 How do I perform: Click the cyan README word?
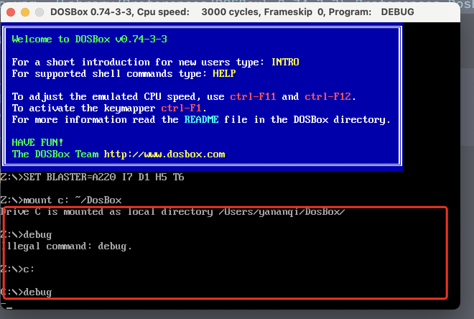(201, 119)
